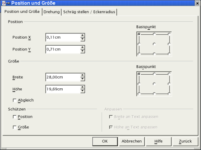This screenshot has width=201, height=150.
Task: Open Hilfe for this dialog
Action: pyautogui.click(x=158, y=142)
